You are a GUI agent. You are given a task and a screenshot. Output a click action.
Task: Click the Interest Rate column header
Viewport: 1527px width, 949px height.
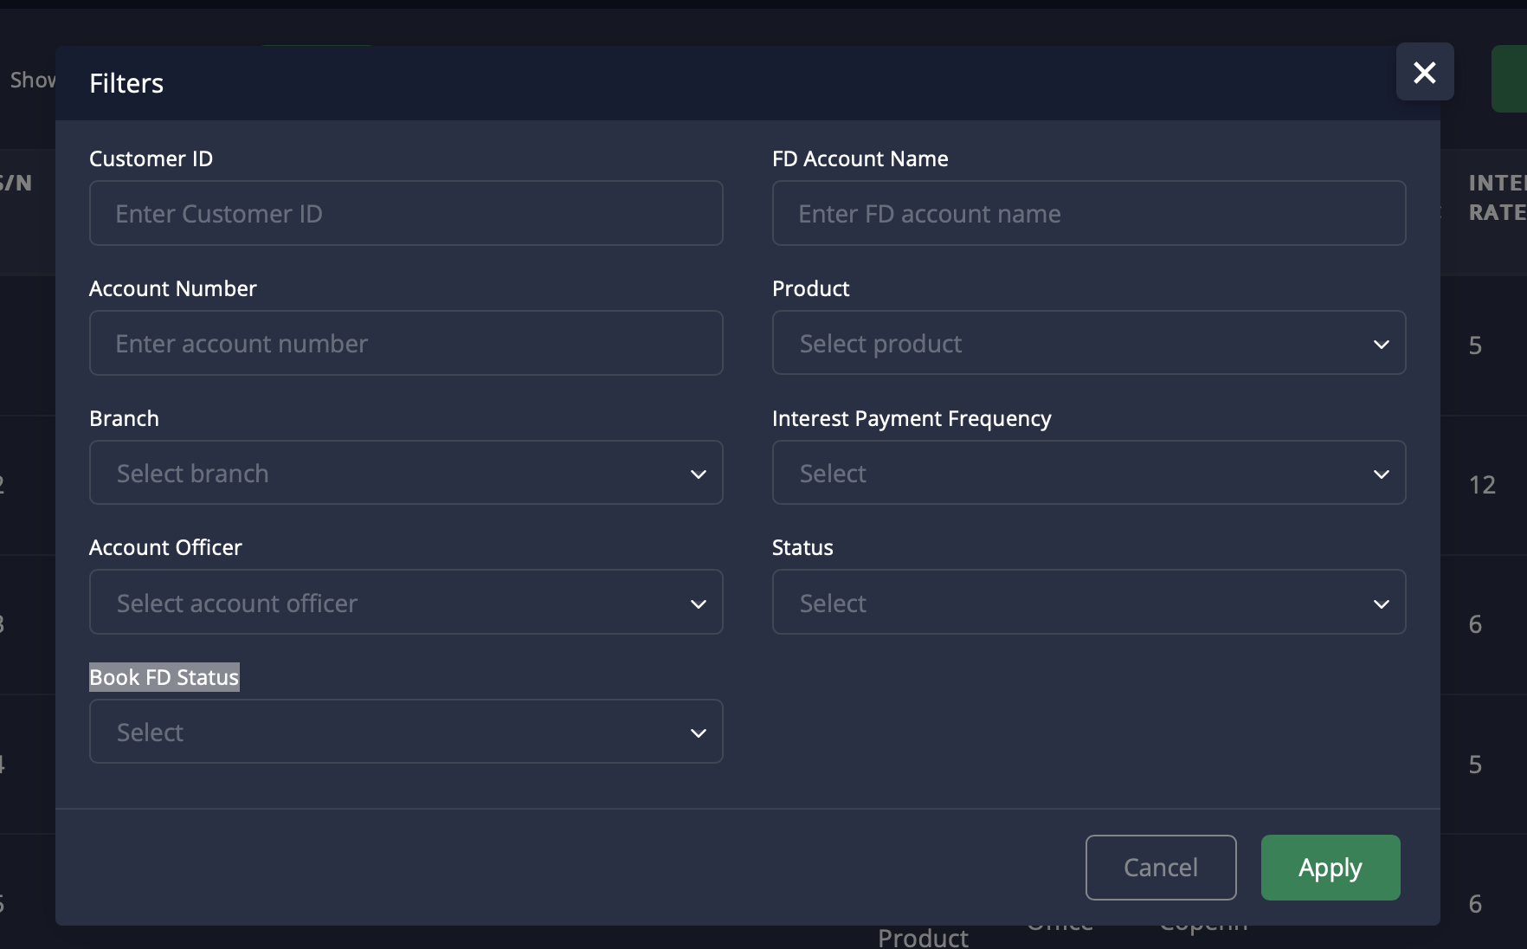tap(1495, 197)
